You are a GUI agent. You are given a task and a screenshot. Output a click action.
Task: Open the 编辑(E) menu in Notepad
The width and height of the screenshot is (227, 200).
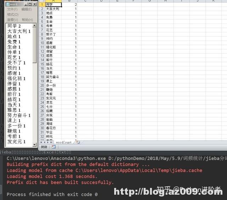27,10
